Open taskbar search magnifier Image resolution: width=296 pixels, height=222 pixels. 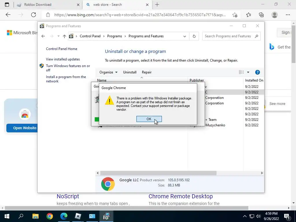click(21, 216)
